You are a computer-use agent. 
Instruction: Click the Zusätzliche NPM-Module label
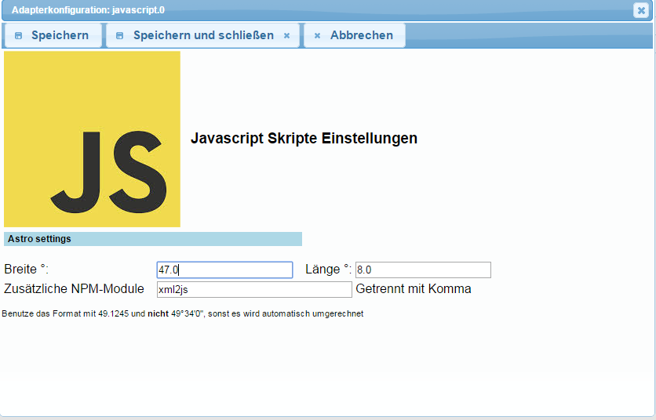pos(74,289)
